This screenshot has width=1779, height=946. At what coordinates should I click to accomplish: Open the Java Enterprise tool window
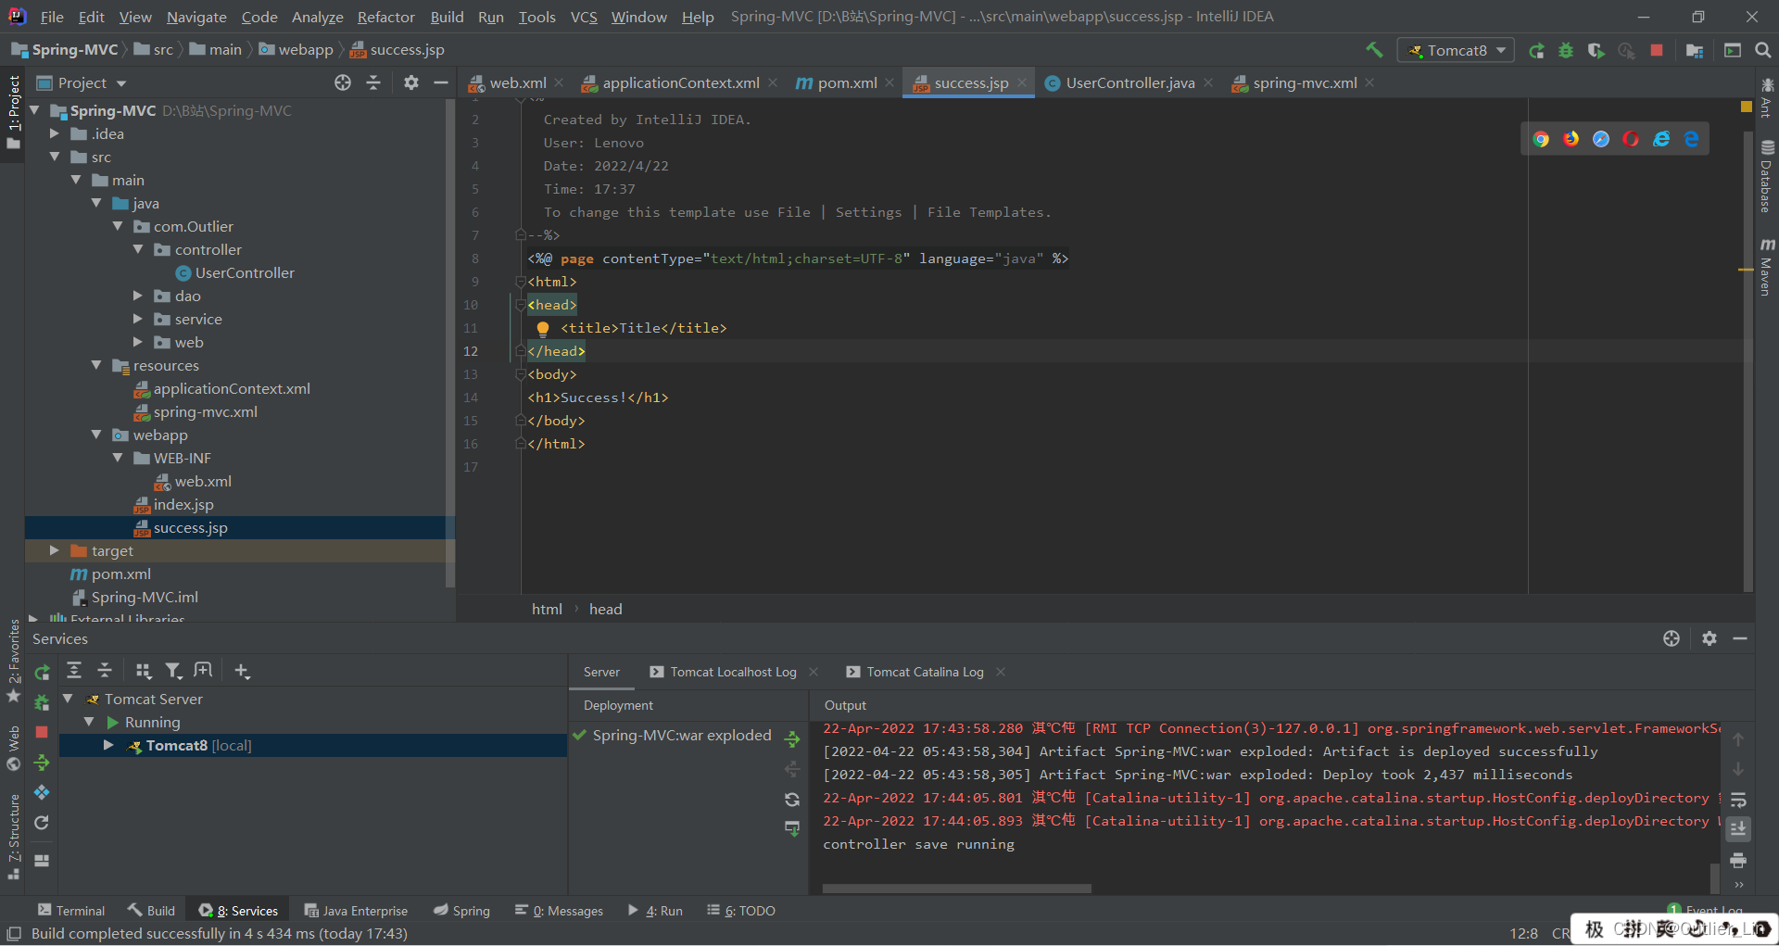356,911
